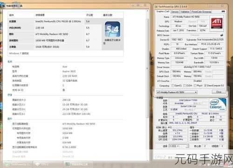Click the Intel Pentium CPU P6100 table cell
Screen dimensions: 233x168
[x=58, y=21]
